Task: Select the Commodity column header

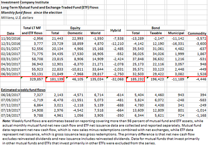Action: (x=197, y=33)
